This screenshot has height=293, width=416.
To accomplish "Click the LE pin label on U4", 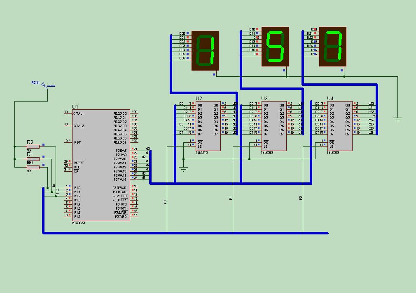I will coord(332,146).
